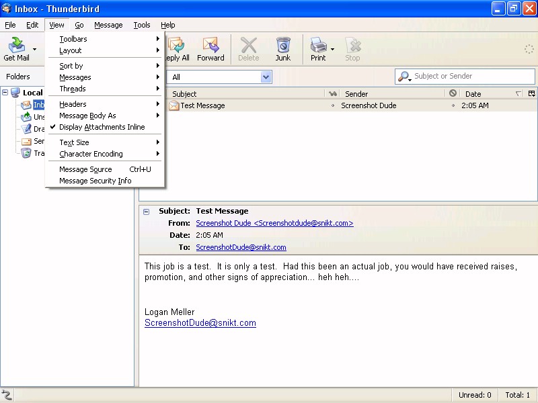Click the Delete toolbar icon
538x403 pixels.
[248, 45]
